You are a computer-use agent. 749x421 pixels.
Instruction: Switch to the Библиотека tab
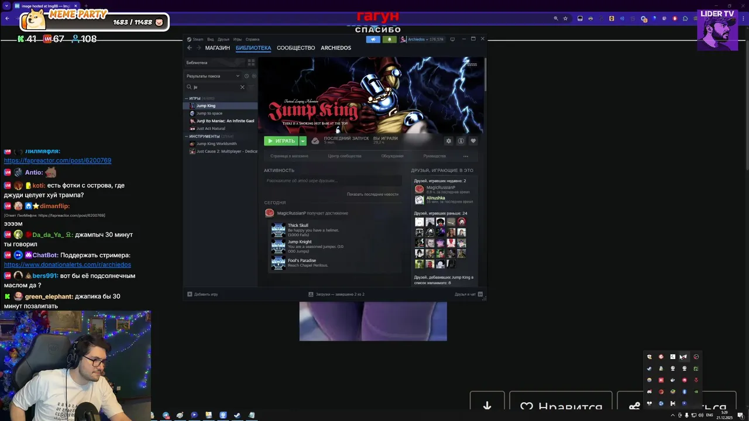tap(253, 48)
